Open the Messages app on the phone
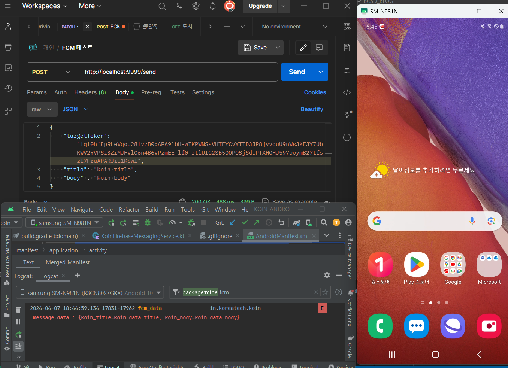Image resolution: width=508 pixels, height=368 pixels. coord(417,326)
